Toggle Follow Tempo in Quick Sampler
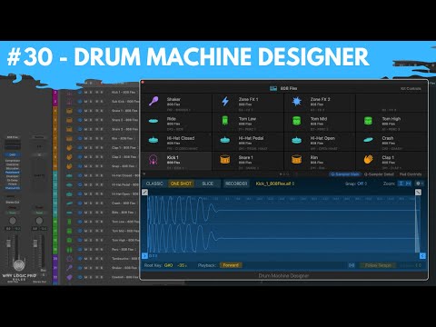Screen dimensions: 436x327 coord(378,265)
